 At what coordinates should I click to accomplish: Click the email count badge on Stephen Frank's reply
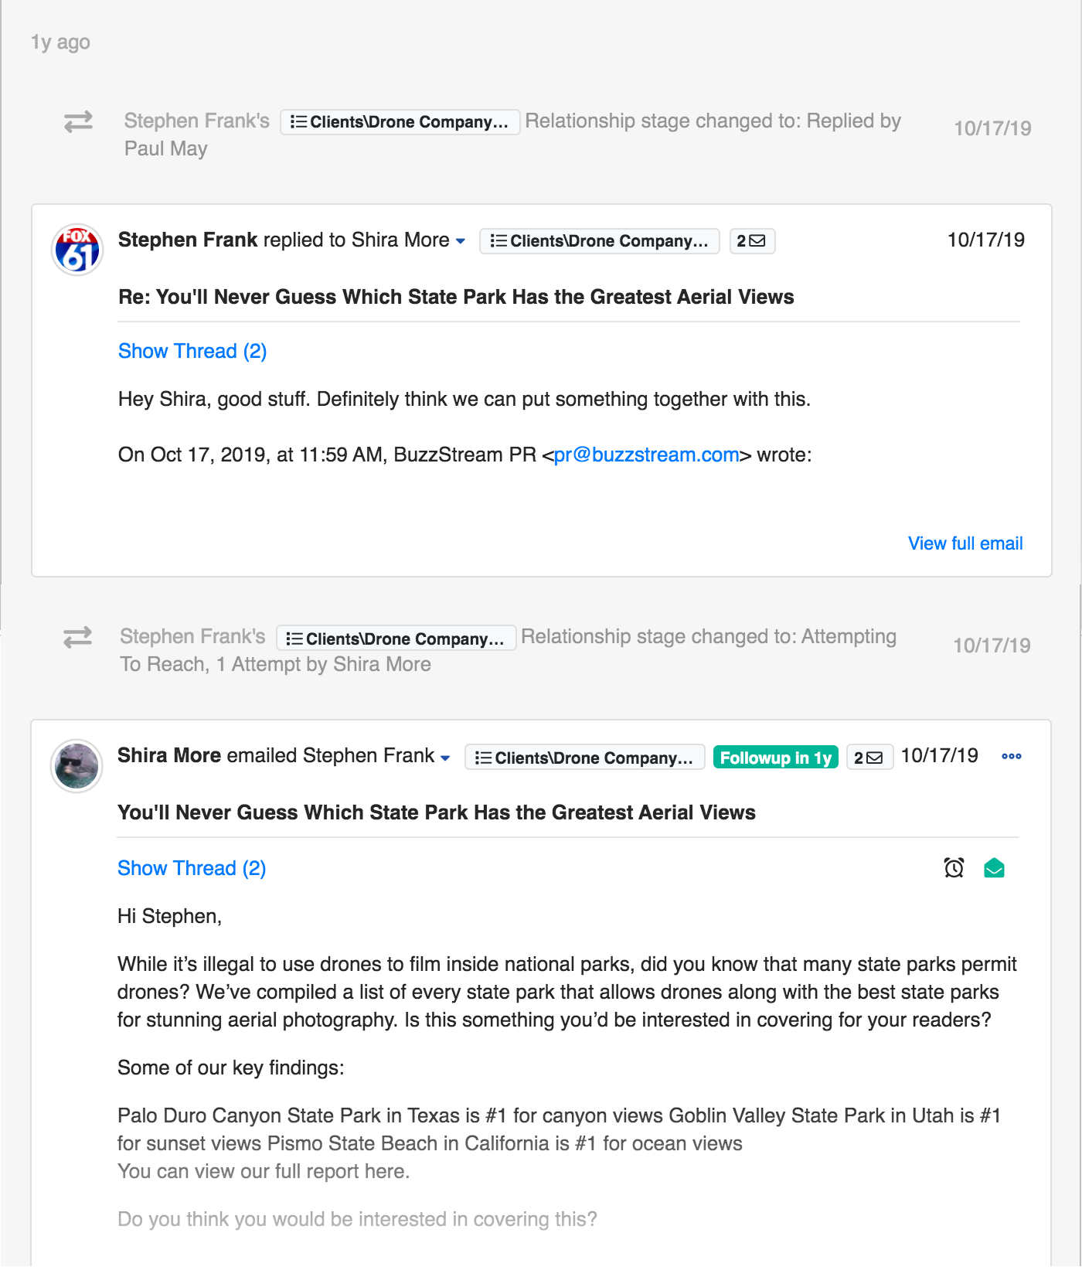[x=751, y=241]
